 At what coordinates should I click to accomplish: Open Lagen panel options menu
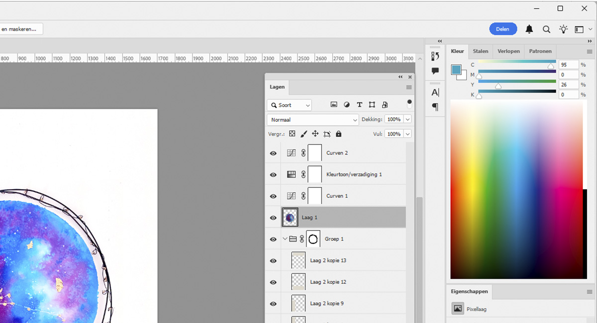(409, 87)
